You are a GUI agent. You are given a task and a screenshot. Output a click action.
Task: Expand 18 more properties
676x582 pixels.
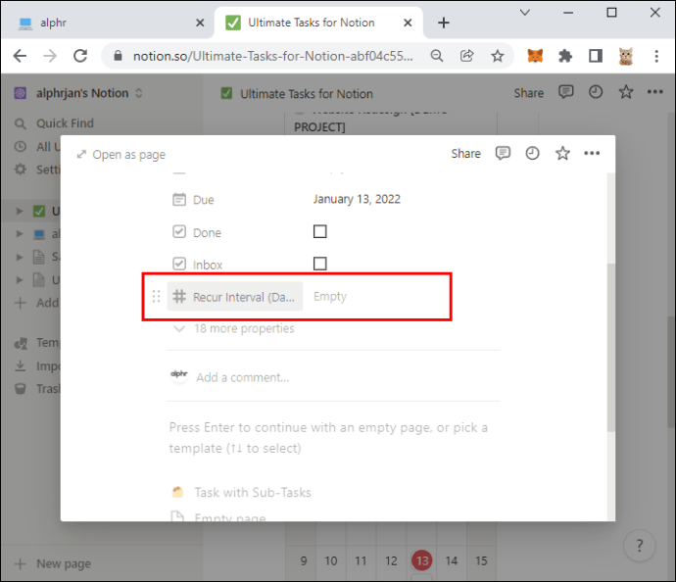[234, 329]
